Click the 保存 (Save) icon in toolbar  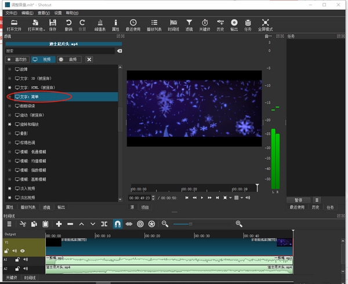coord(53,23)
